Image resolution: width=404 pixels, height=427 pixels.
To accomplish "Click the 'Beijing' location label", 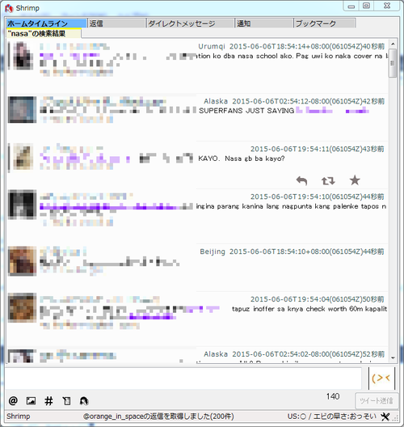I will pyautogui.click(x=213, y=252).
